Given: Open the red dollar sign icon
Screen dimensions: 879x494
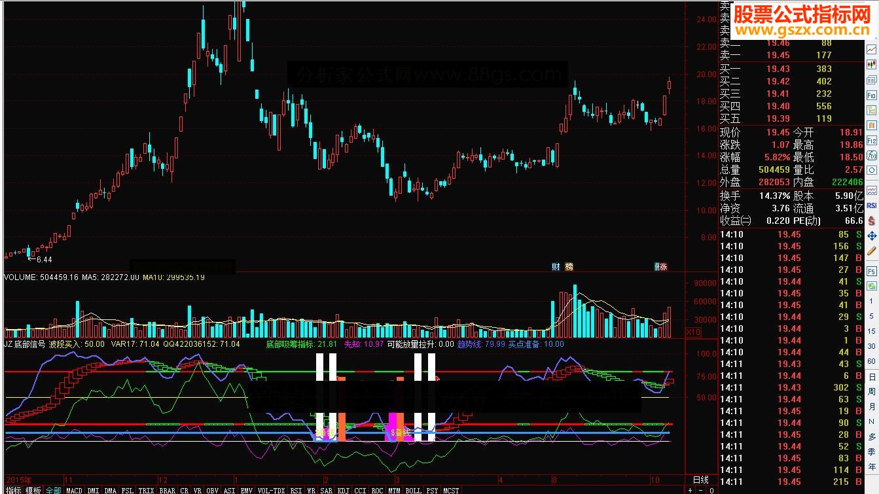Looking at the screenshot, I should point(872,221).
